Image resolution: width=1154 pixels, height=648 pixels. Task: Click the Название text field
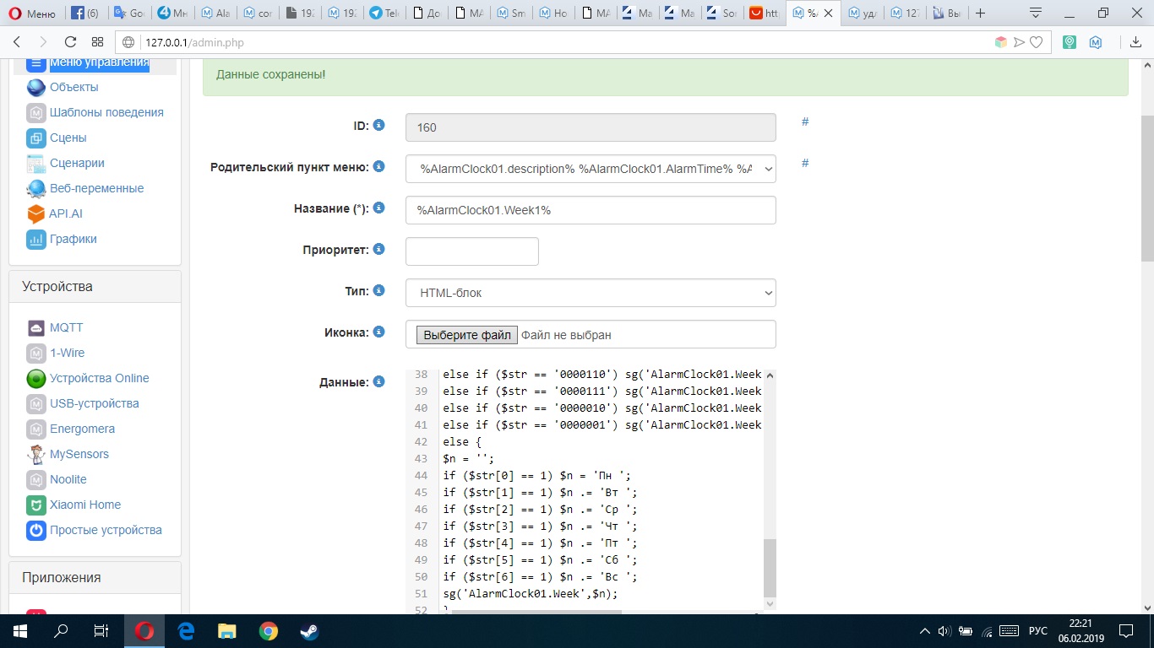click(591, 210)
